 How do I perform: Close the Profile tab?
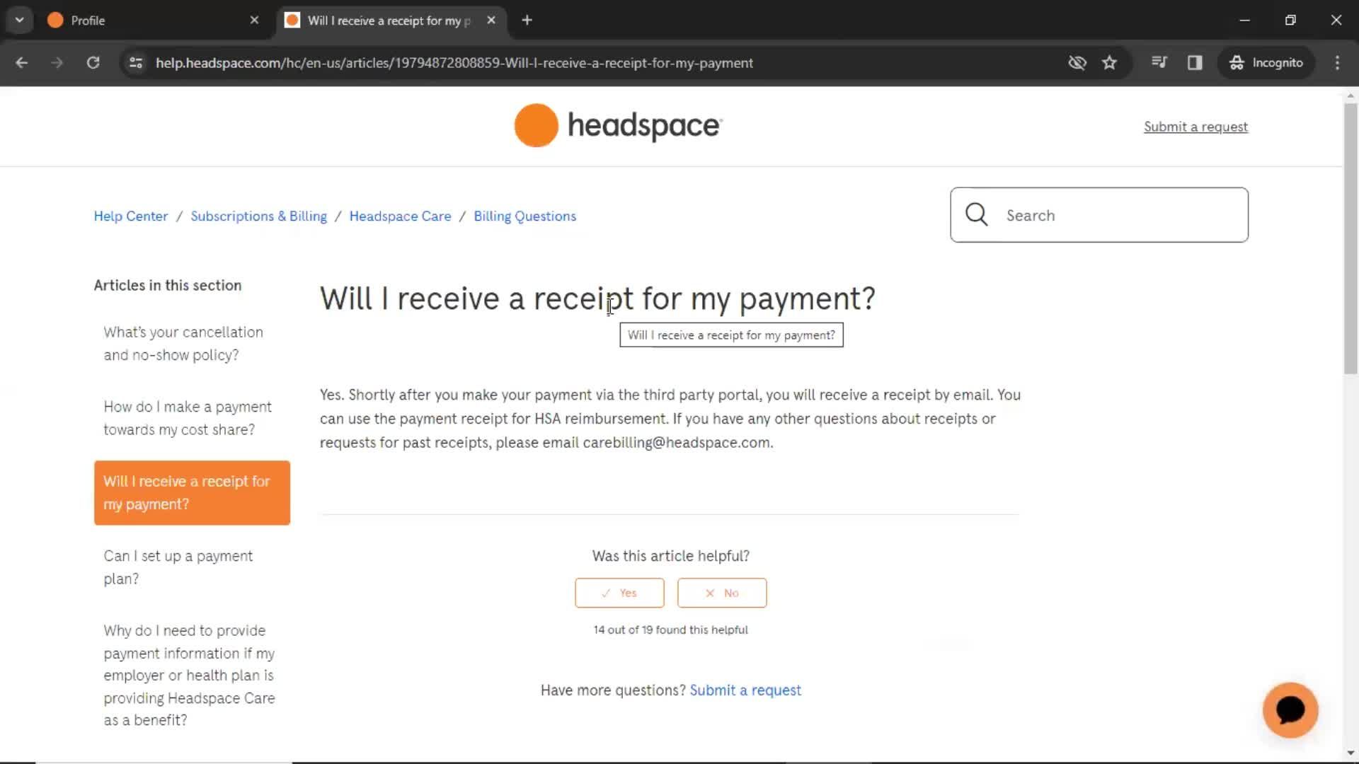[x=255, y=21]
